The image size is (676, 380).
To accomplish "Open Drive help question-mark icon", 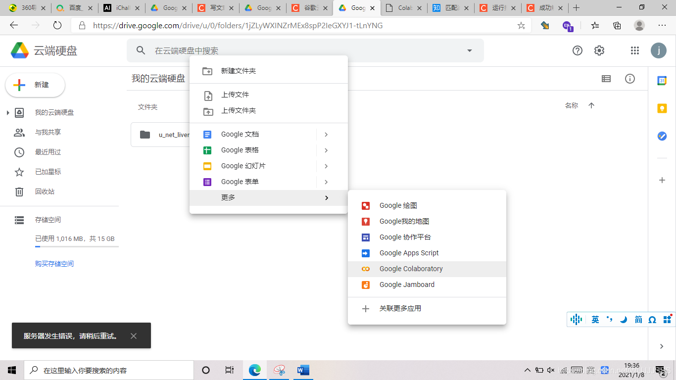I will tap(578, 50).
